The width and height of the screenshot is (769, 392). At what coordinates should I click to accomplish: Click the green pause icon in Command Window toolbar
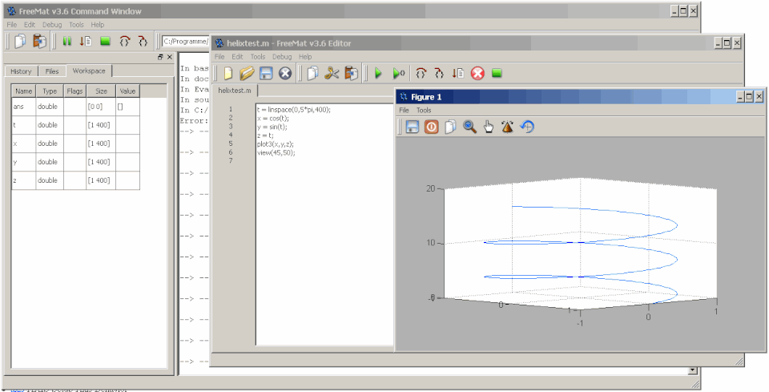[x=67, y=42]
